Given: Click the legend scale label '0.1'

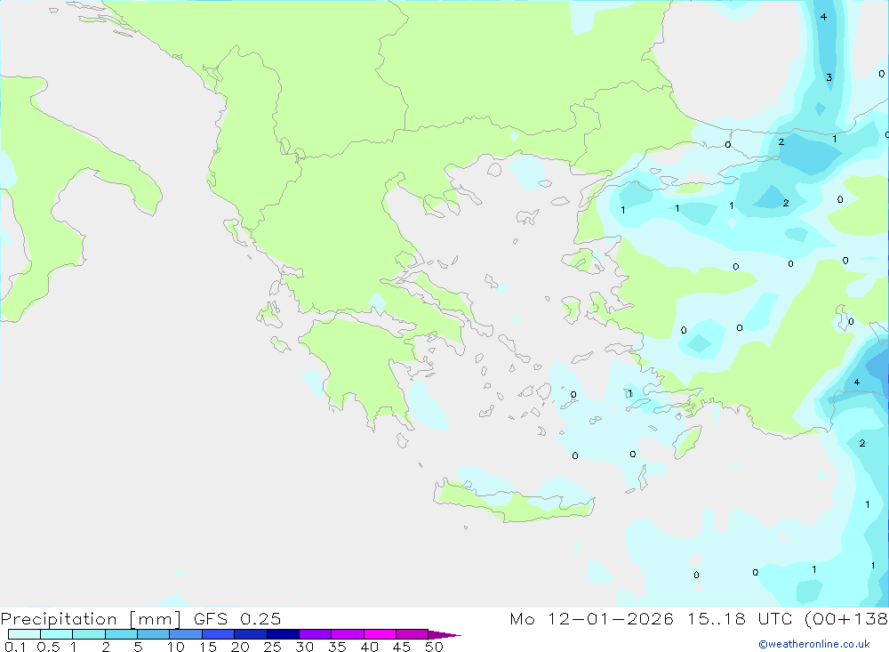Looking at the screenshot, I should click(x=15, y=647).
